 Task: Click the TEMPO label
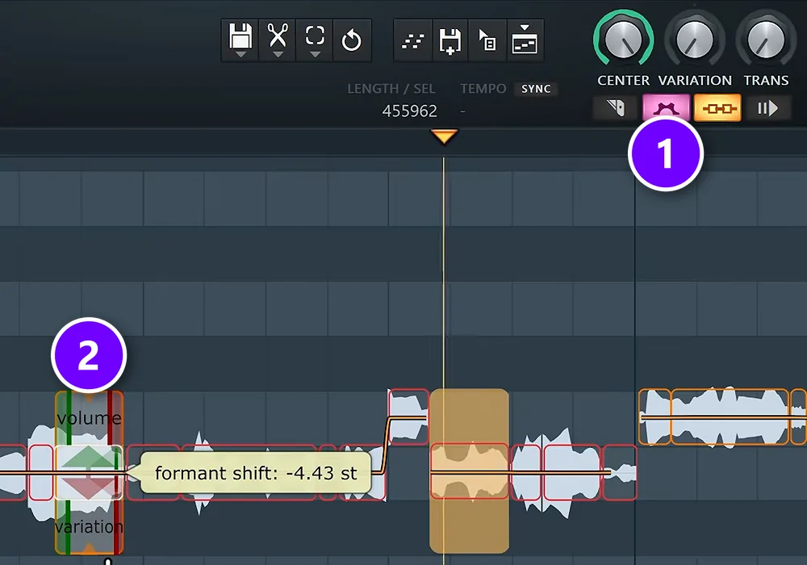(x=483, y=89)
